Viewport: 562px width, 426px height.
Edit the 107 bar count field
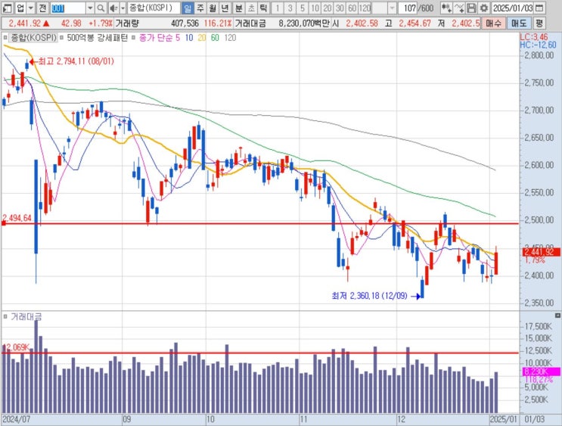[x=408, y=8]
